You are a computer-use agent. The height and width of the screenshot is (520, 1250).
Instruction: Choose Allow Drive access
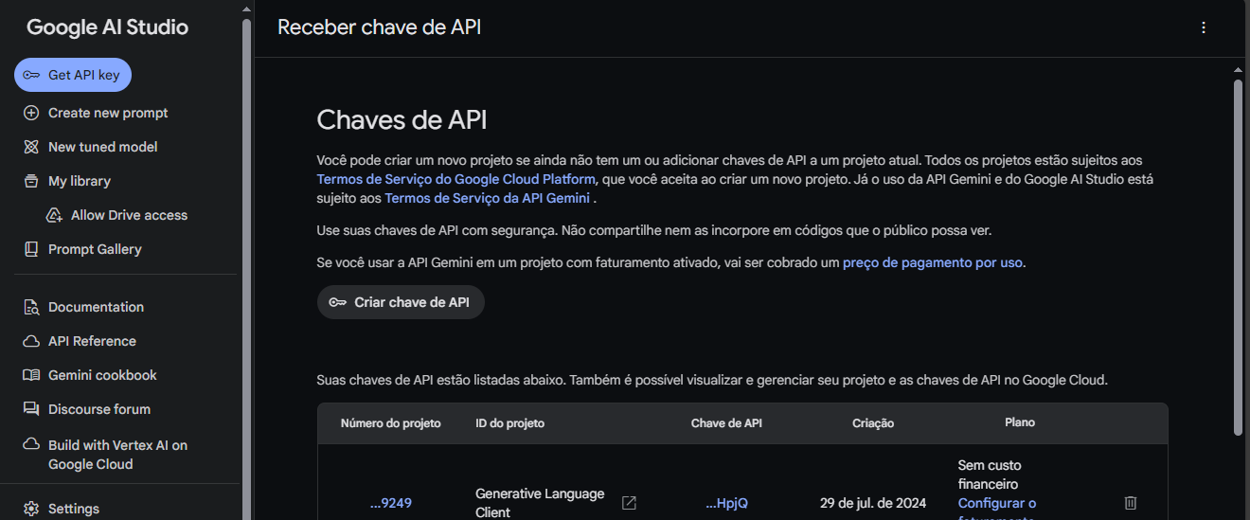[129, 215]
